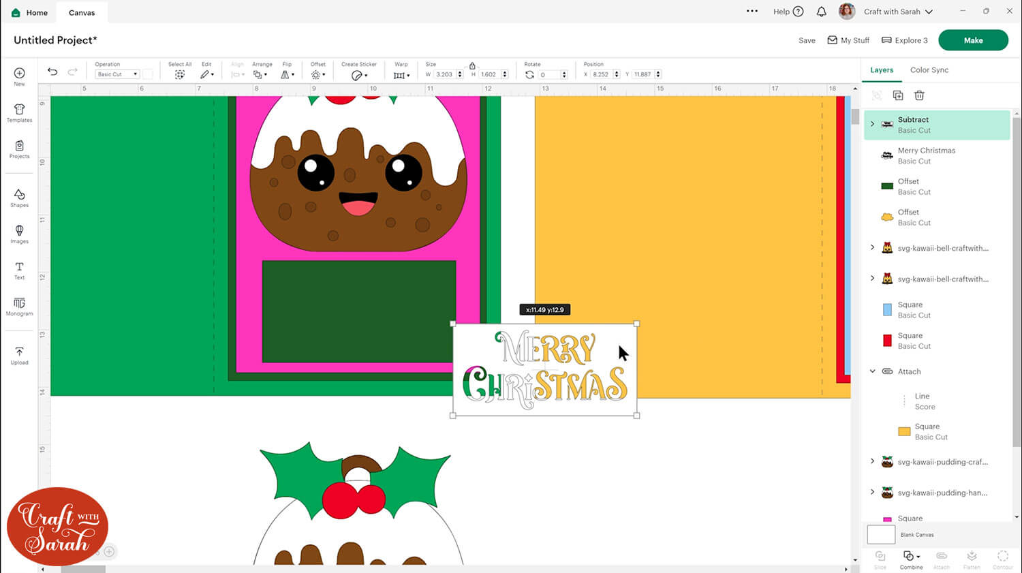Screen dimensions: 1022x573
Task: Click the Undo arrow
Action: tap(52, 72)
